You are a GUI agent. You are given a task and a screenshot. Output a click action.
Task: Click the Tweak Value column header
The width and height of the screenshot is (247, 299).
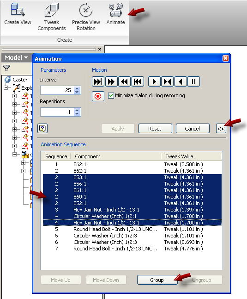[191, 156]
